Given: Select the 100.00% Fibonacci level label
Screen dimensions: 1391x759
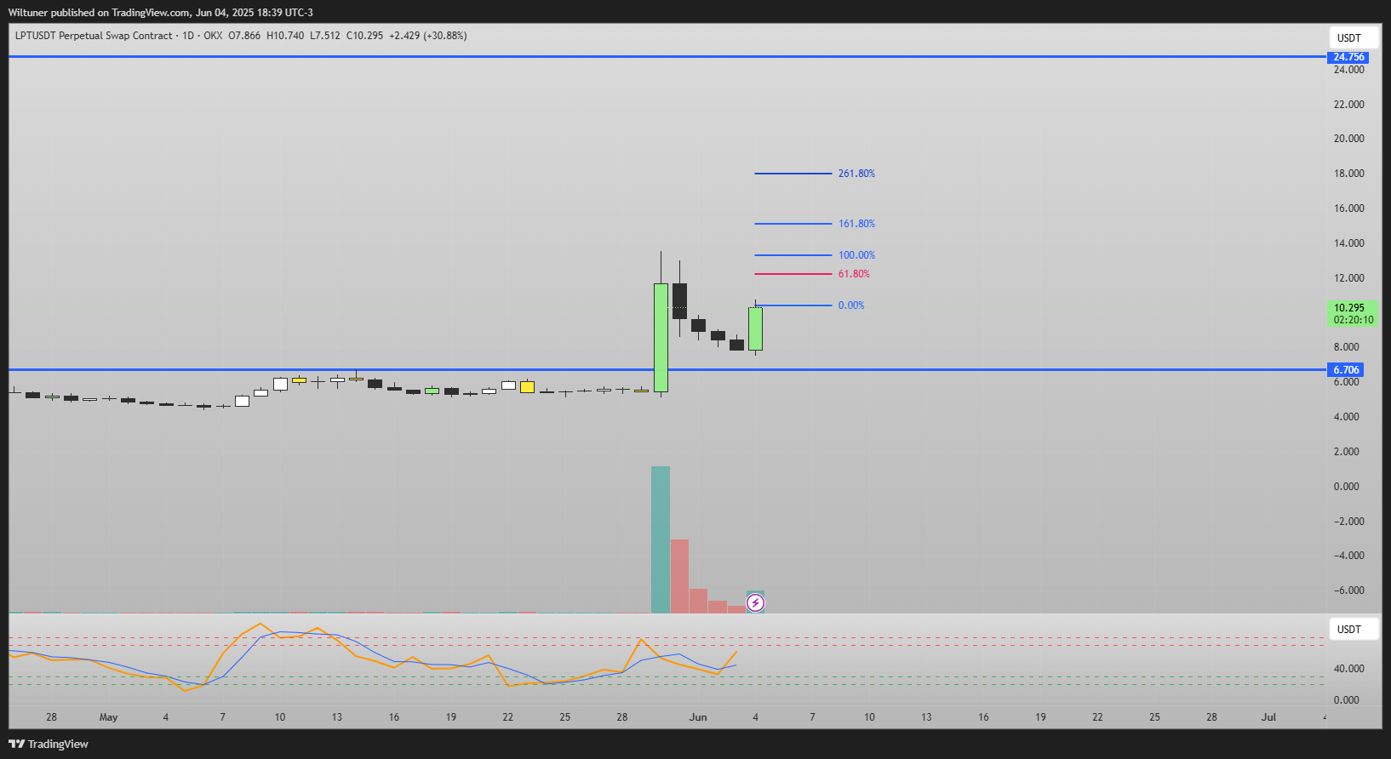Looking at the screenshot, I should coord(856,255).
